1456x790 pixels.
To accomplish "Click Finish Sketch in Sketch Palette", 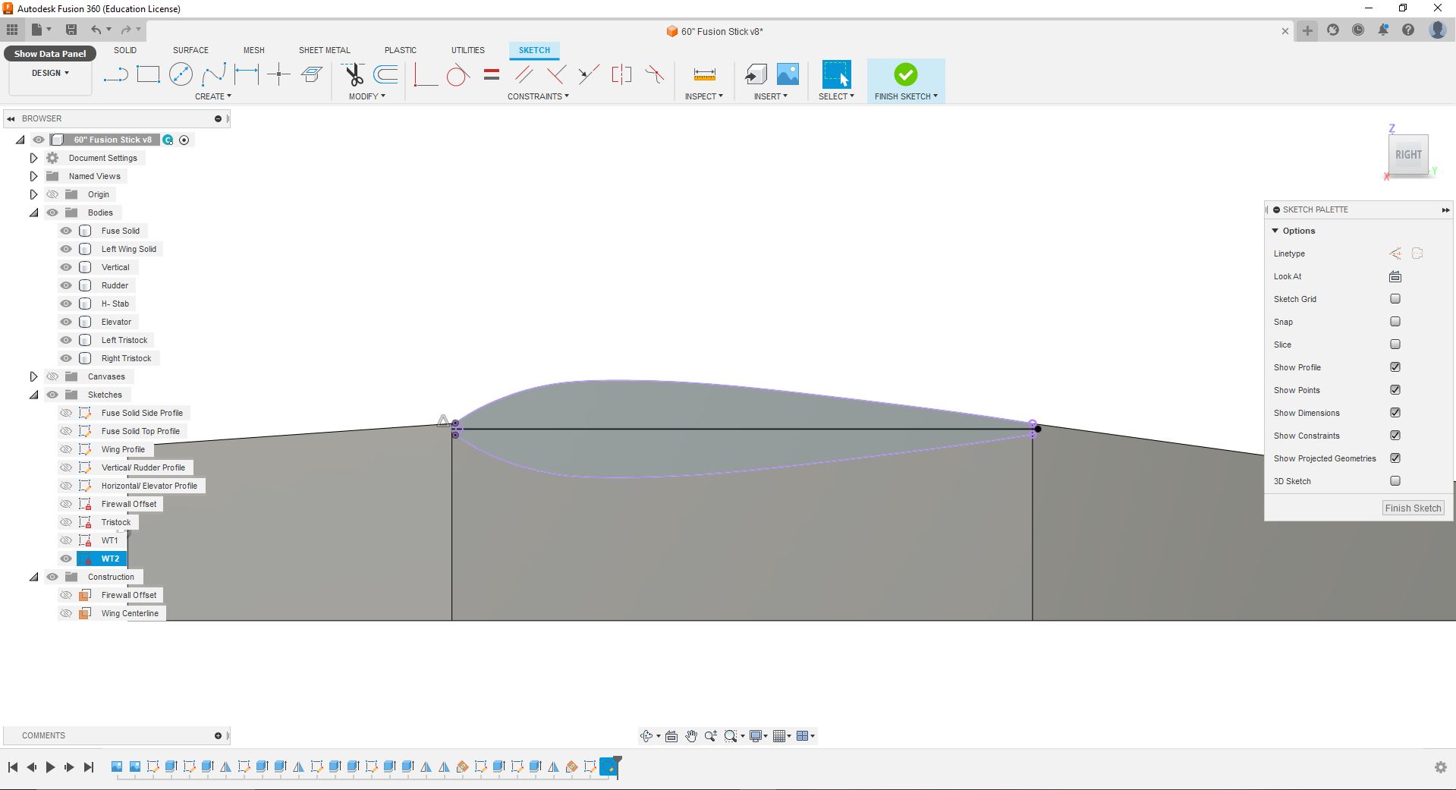I will tap(1412, 508).
